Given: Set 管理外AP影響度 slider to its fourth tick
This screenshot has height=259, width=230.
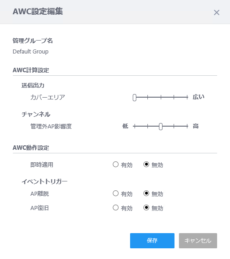Looking at the screenshot, I should [174, 126].
